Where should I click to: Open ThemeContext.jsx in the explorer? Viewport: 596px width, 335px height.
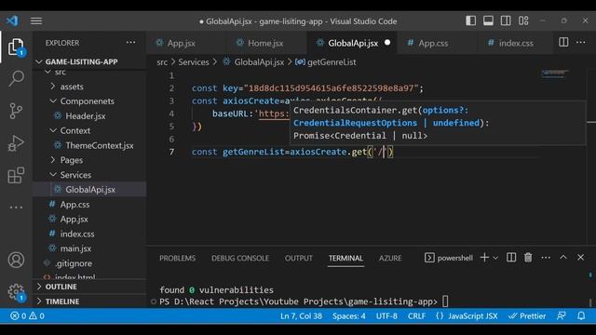89,145
